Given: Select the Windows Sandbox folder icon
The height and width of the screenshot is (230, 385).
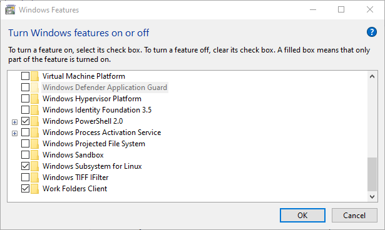Looking at the screenshot, I should coord(34,155).
